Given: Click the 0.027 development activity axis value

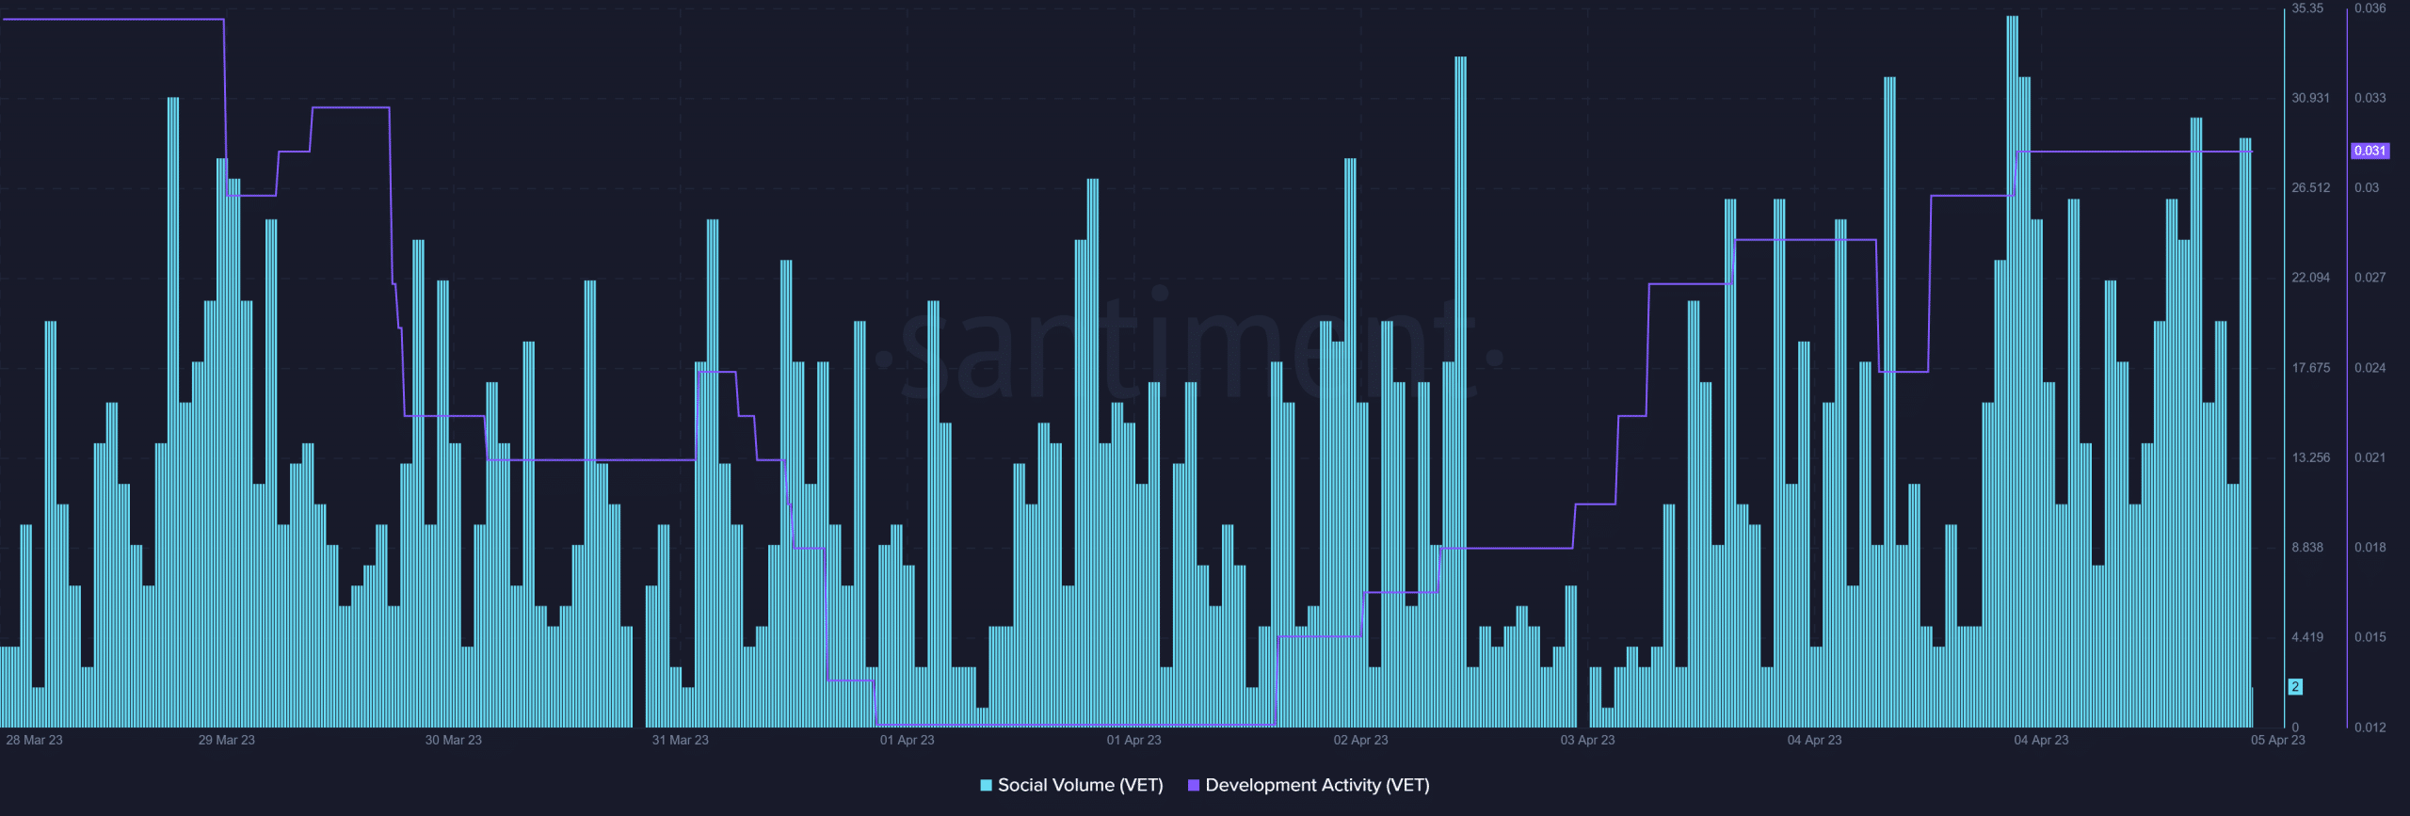Looking at the screenshot, I should (x=2370, y=278).
